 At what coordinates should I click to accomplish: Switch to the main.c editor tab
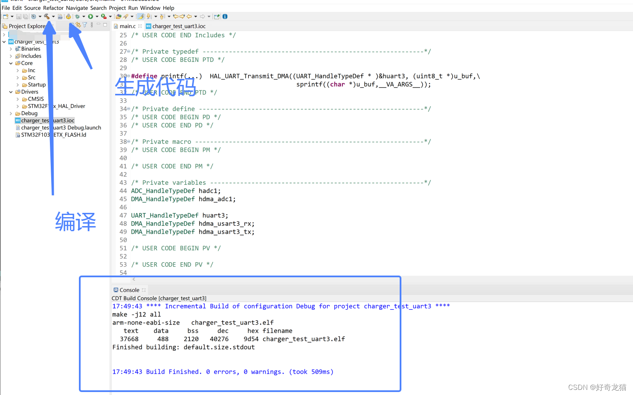(128, 26)
